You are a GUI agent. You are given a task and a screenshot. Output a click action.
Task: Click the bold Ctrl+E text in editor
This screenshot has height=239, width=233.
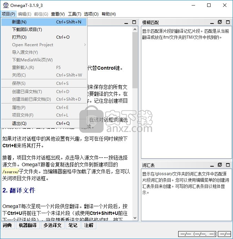point(9,146)
